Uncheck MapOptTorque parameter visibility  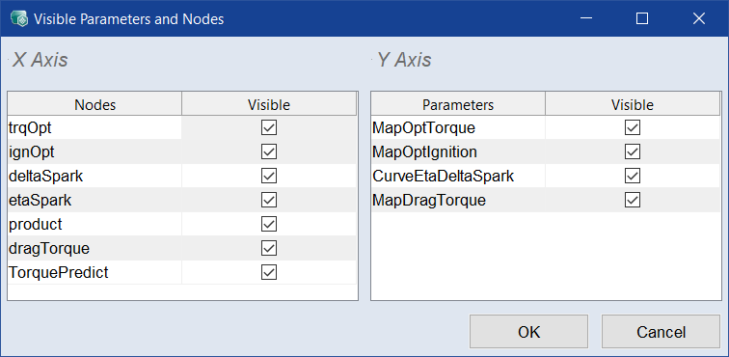633,127
